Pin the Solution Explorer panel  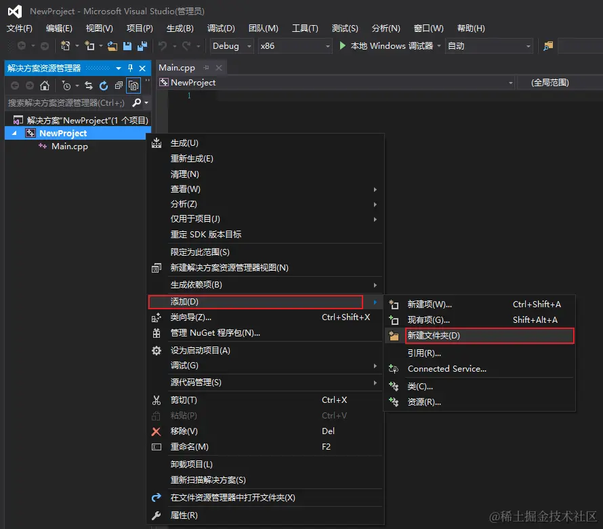[130, 68]
